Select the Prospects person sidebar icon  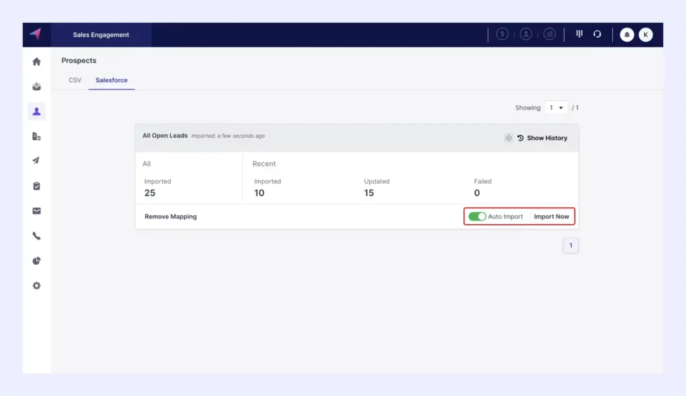(37, 112)
